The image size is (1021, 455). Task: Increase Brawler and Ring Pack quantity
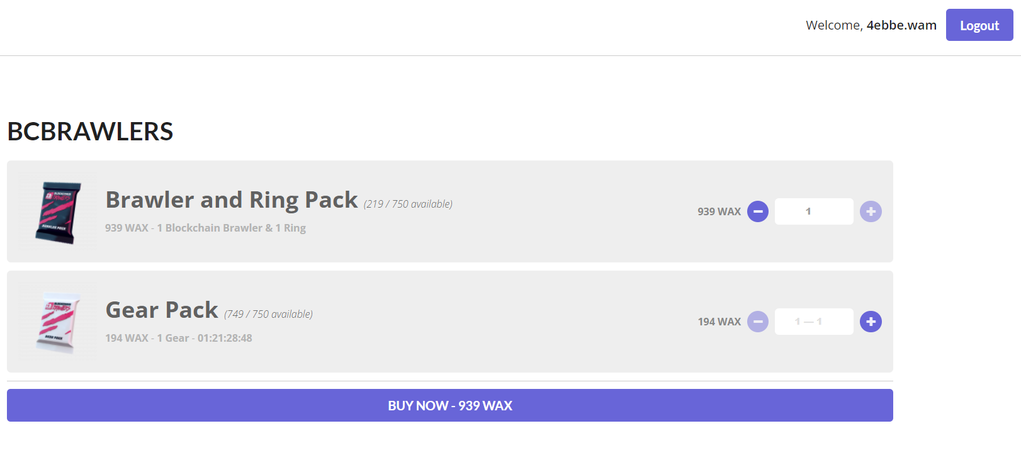click(871, 211)
